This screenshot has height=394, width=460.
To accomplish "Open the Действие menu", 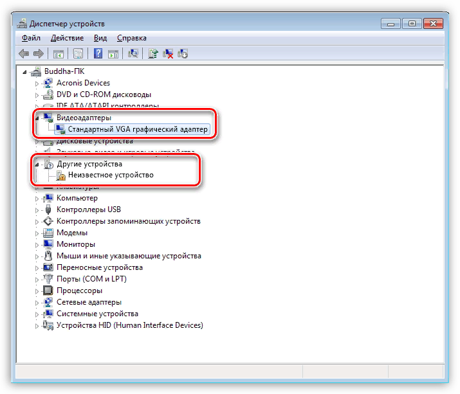I will click(67, 38).
